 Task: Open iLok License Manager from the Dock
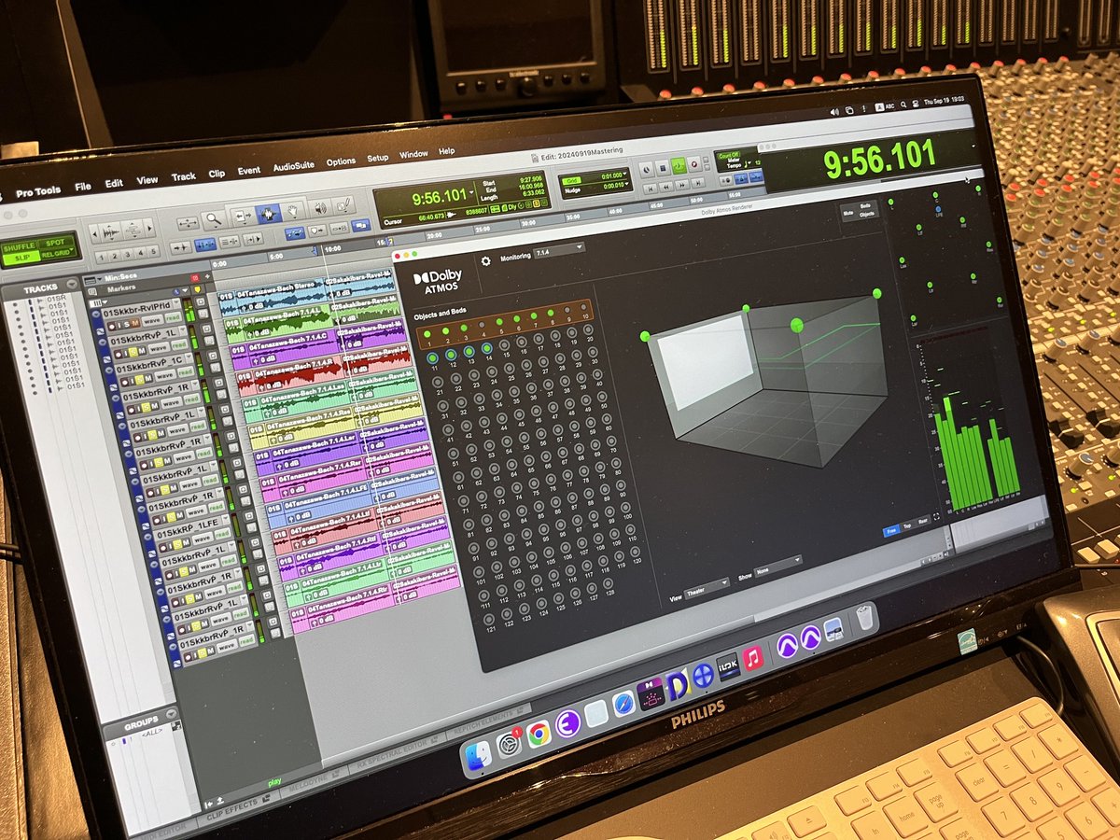pyautogui.click(x=728, y=666)
